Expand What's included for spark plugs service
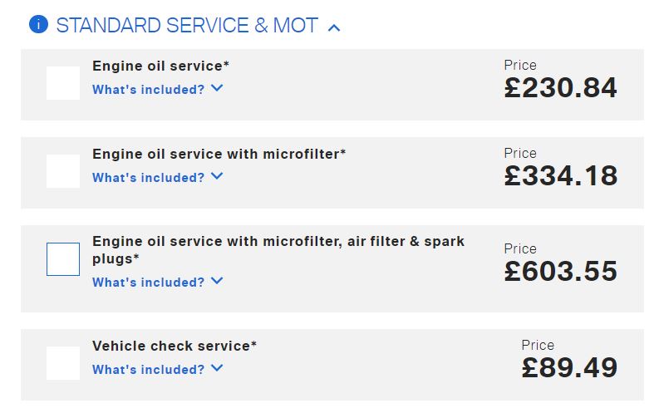 pyautogui.click(x=149, y=283)
